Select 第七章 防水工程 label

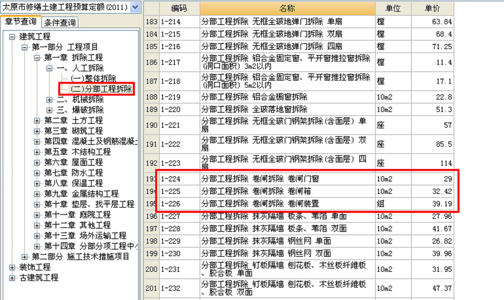coord(73,173)
